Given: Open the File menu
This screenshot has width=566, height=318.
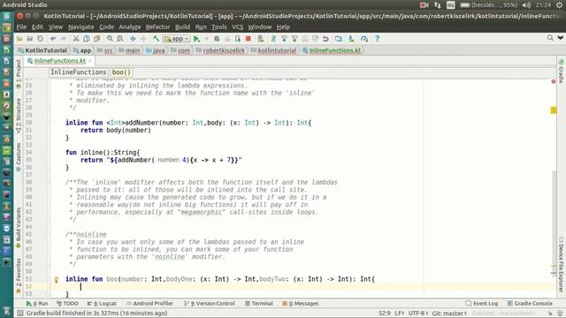Looking at the screenshot, I should 21,27.
